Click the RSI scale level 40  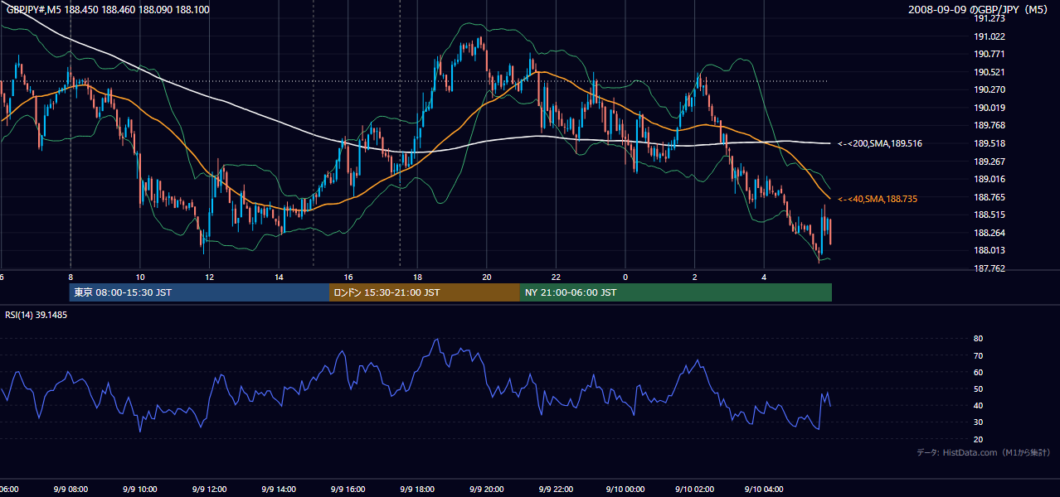pos(978,405)
